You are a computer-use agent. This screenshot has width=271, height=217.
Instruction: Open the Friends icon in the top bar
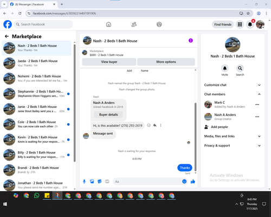pyautogui.click(x=134, y=24)
